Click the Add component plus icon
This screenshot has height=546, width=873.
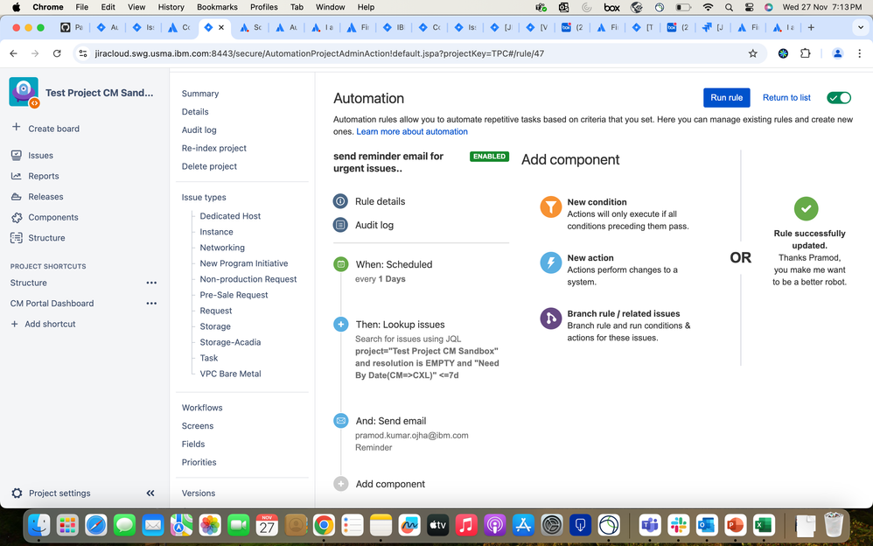[341, 484]
